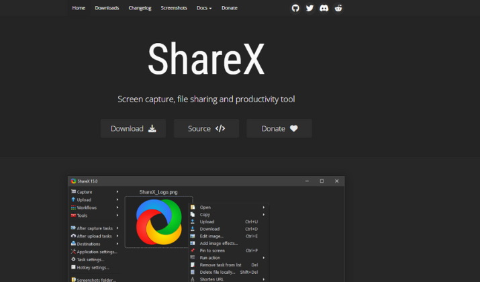The height and width of the screenshot is (282, 480).
Task: Expand After upload tasks submenu arrow
Action: pos(117,236)
